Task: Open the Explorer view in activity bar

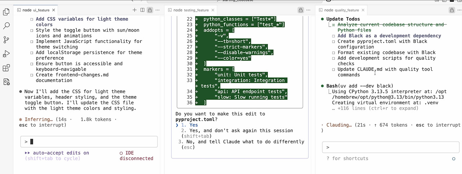Action: [x=6, y=12]
